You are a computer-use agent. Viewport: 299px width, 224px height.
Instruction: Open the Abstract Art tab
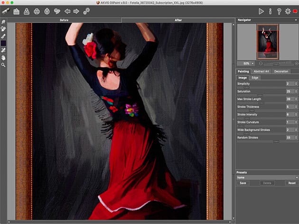(x=261, y=72)
